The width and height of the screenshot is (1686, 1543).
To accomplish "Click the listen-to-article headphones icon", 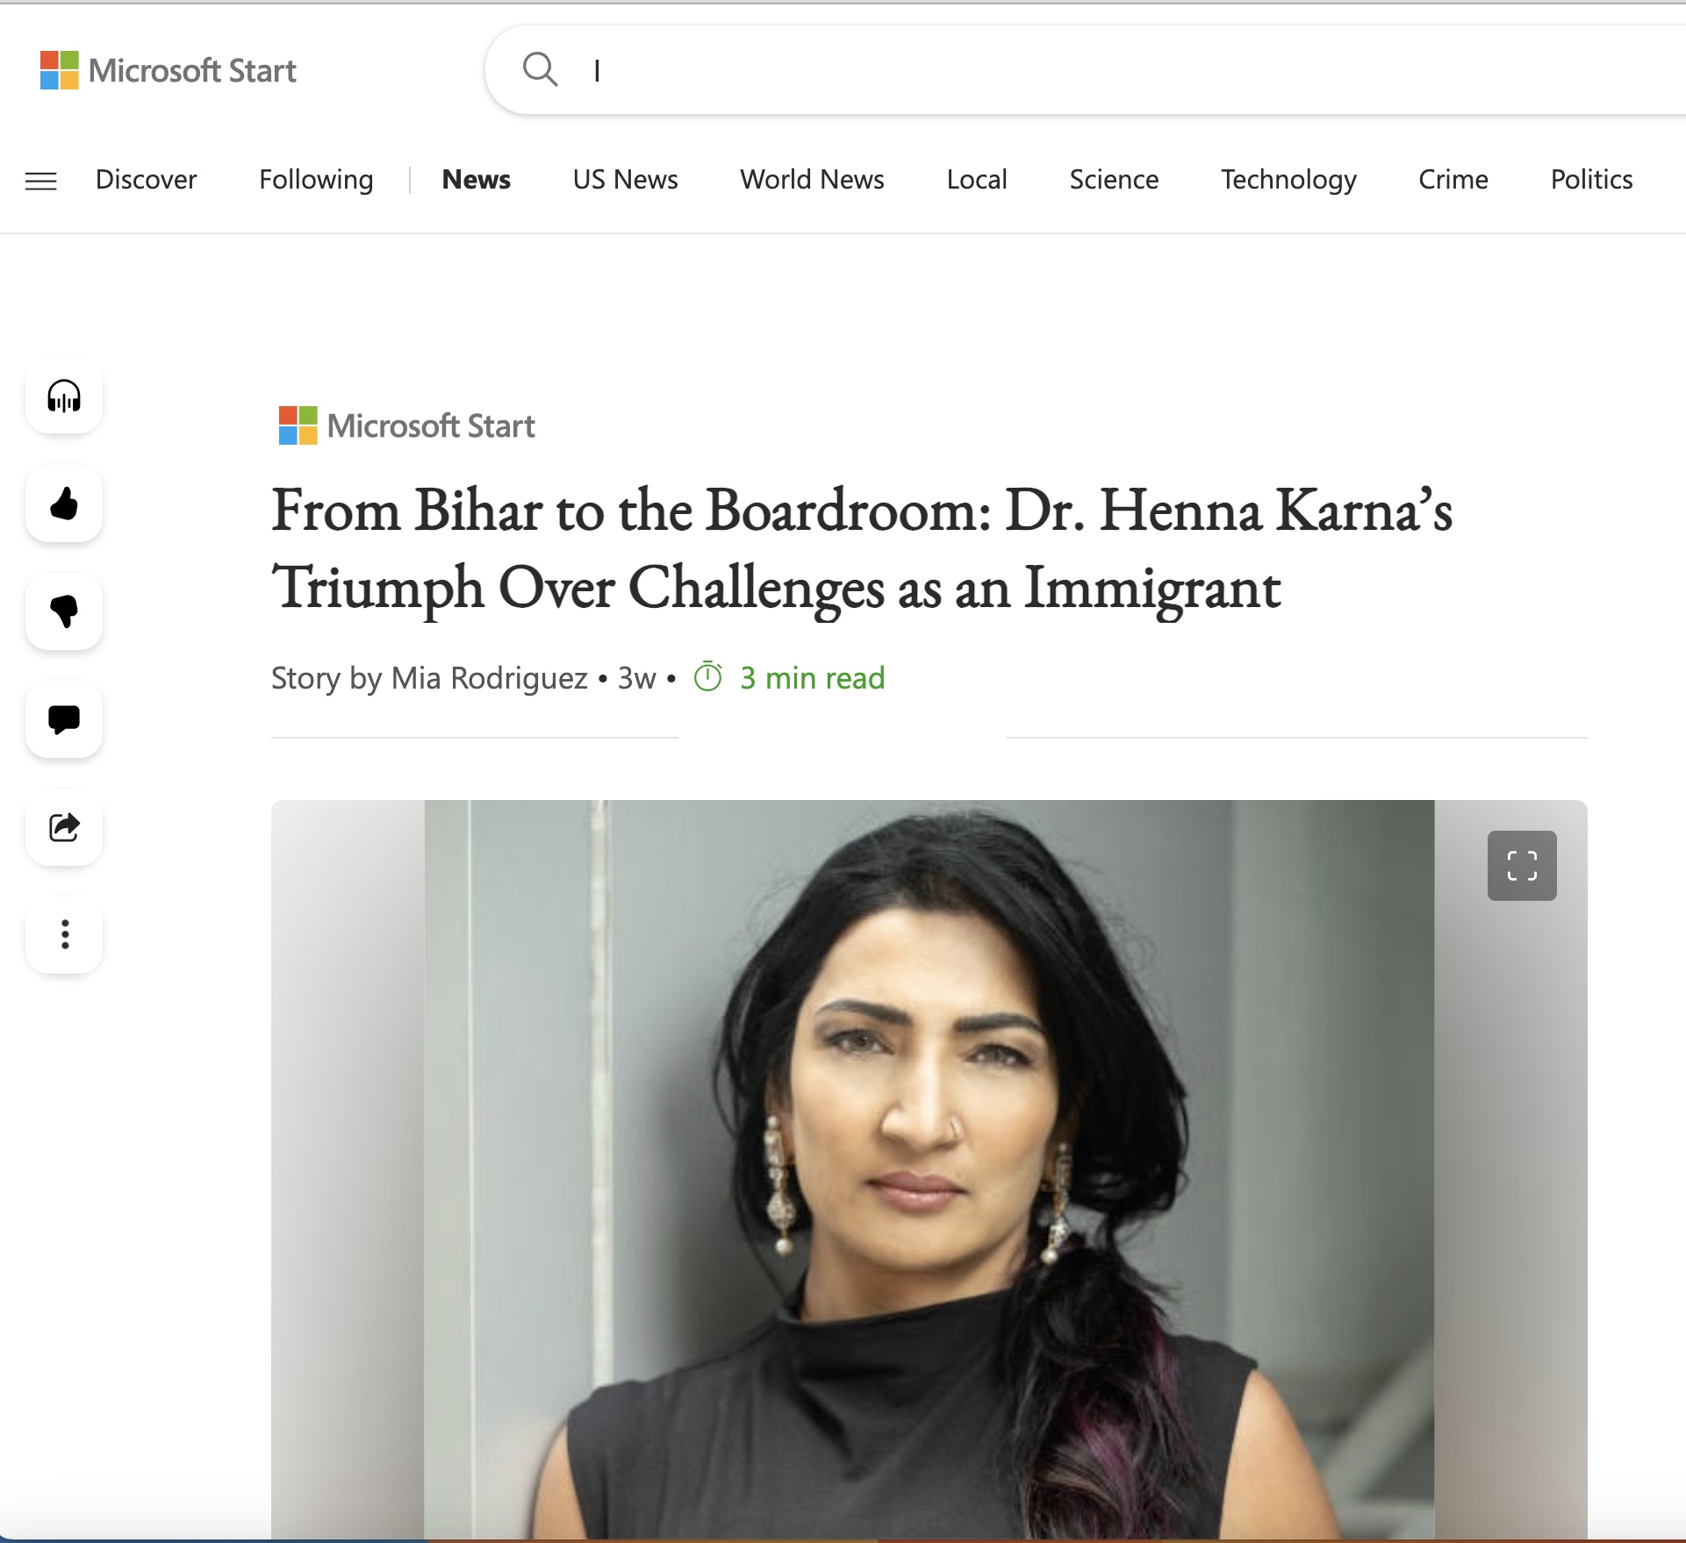I will pyautogui.click(x=64, y=396).
